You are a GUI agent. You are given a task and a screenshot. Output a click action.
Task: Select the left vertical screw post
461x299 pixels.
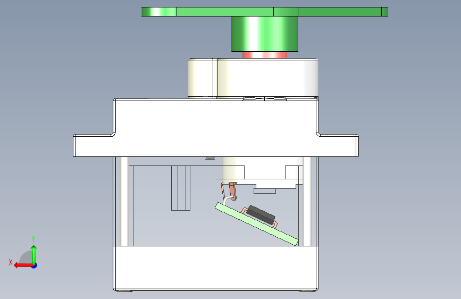124,201
